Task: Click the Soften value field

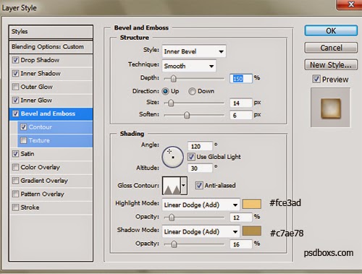Action: (241, 116)
